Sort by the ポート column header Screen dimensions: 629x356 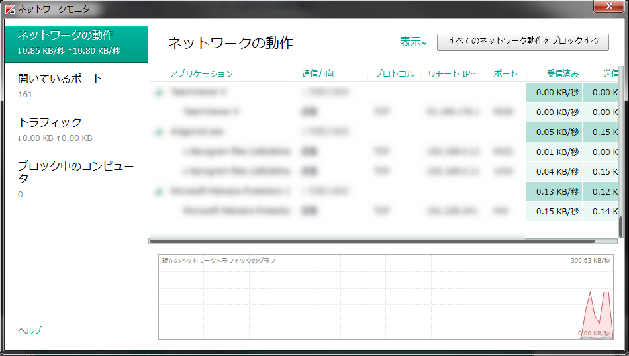pos(505,73)
